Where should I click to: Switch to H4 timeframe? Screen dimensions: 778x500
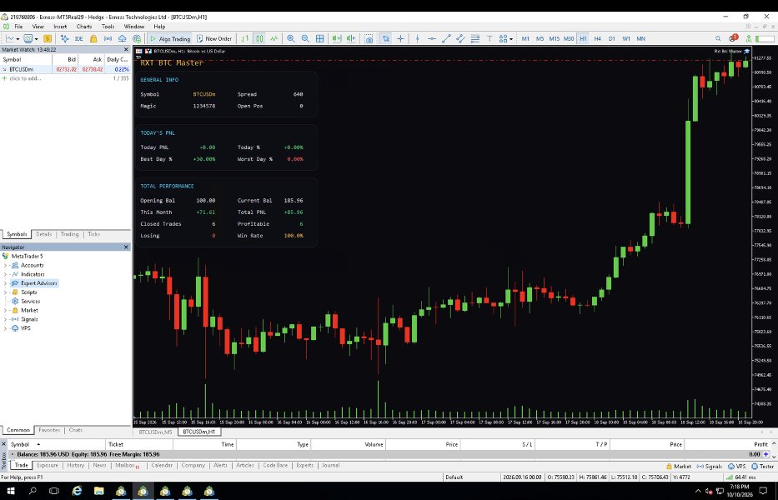[597, 38]
